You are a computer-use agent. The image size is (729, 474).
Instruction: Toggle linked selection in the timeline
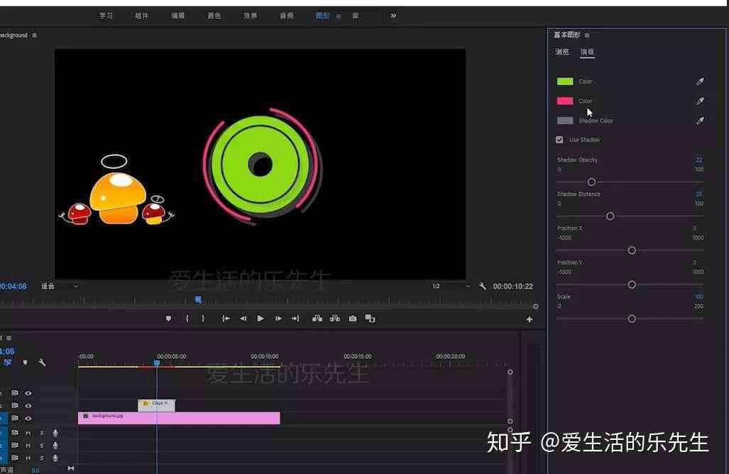tap(8, 362)
